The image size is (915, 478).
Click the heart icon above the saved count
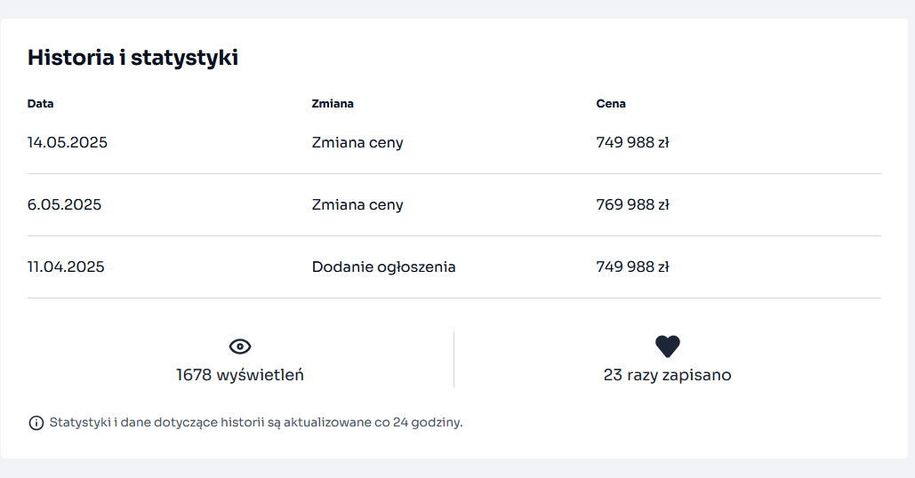(x=667, y=347)
